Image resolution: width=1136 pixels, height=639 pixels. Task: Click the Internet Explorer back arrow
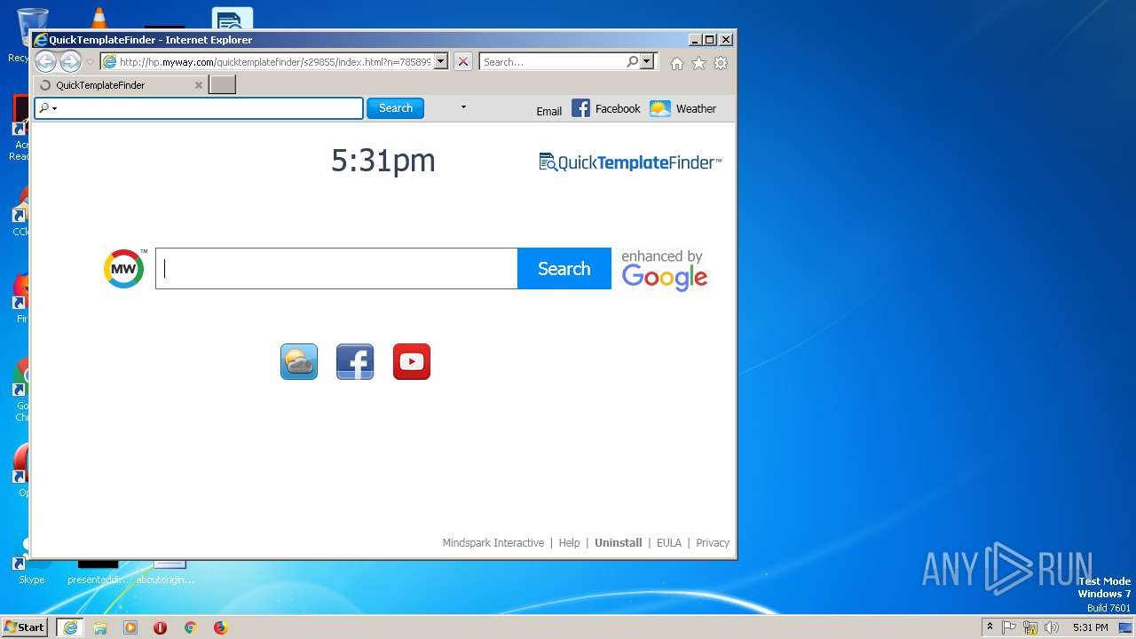(x=45, y=62)
